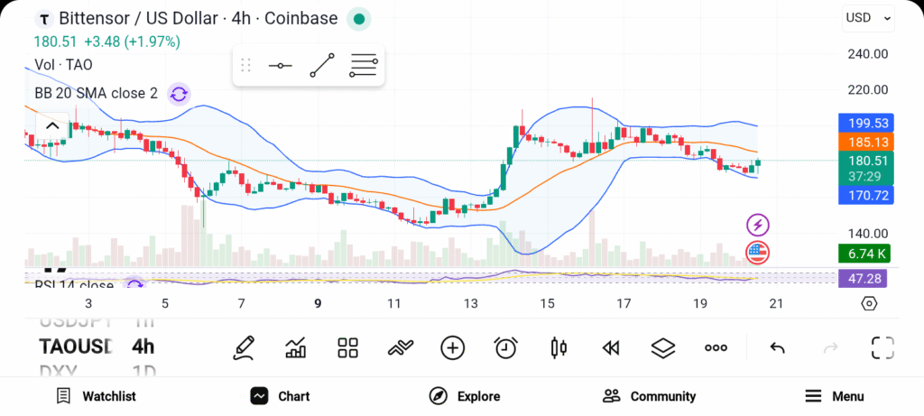924x416 pixels.
Task: Tap the green market status dot
Action: (x=359, y=19)
